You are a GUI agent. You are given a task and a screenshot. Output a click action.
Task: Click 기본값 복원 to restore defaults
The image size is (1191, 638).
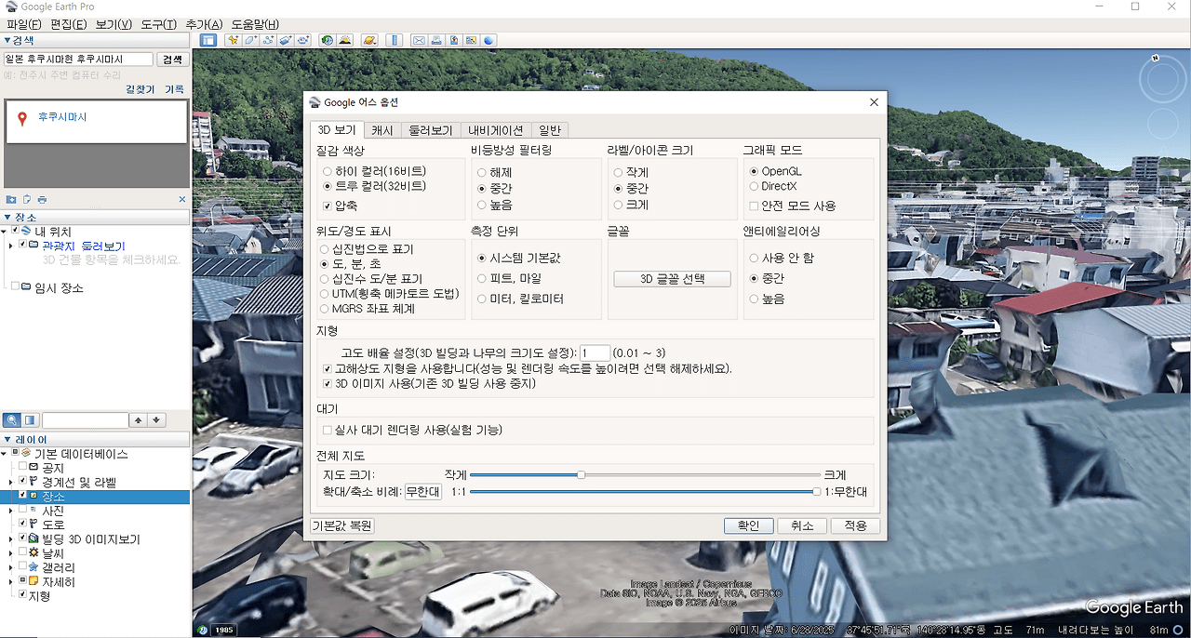coord(342,525)
